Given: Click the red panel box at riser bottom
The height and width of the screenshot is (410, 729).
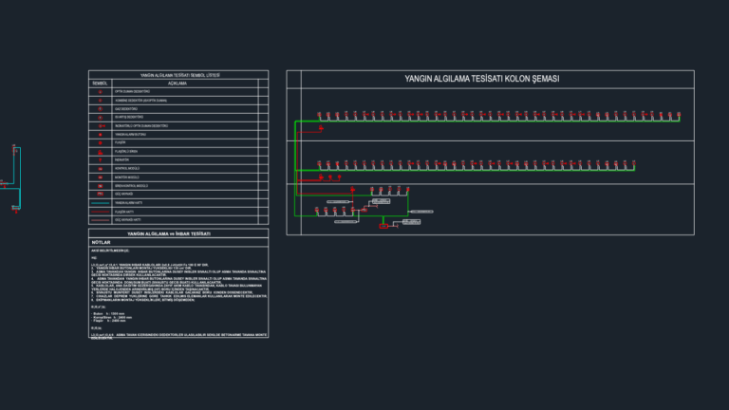Looking at the screenshot, I should (x=383, y=227).
